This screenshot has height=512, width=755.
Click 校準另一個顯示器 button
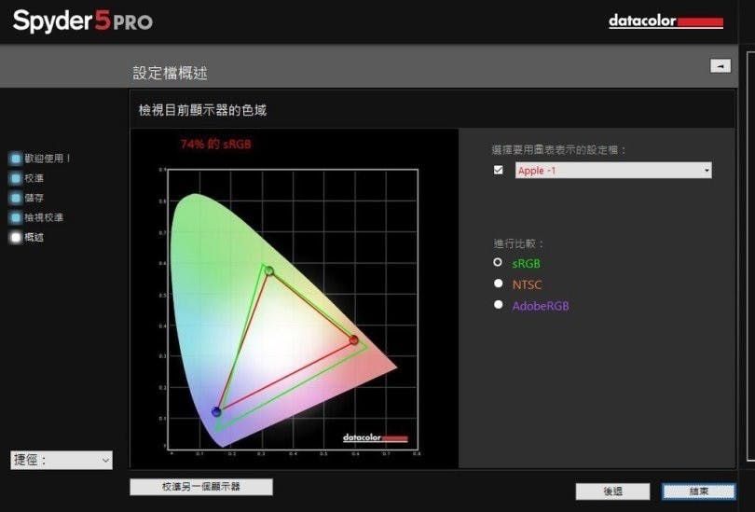click(201, 487)
